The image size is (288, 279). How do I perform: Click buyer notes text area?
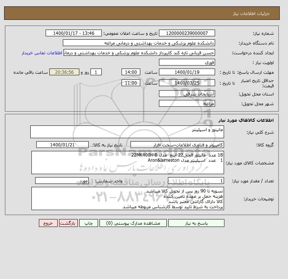128,198
